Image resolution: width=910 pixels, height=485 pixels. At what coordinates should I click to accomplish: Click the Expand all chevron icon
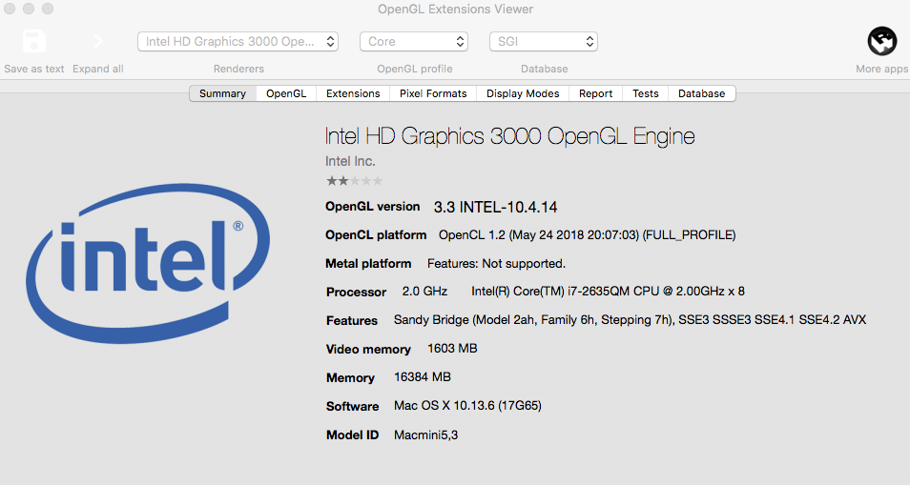coord(98,41)
